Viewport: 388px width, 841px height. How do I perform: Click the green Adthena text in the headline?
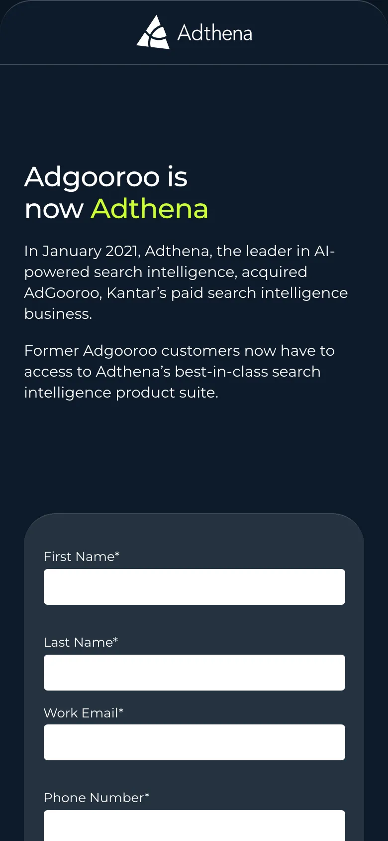pyautogui.click(x=148, y=209)
